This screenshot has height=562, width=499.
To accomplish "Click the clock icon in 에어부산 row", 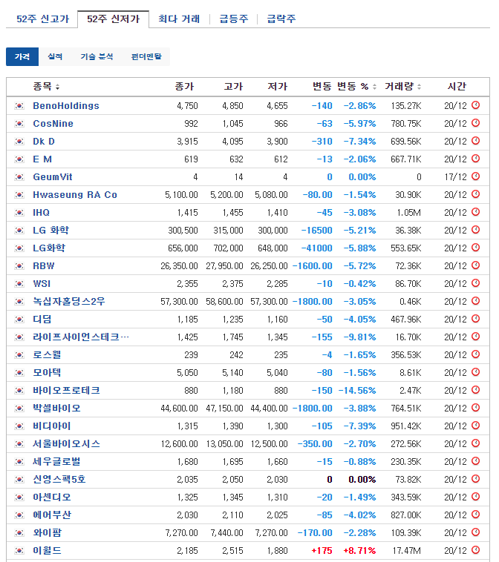I will point(476,515).
